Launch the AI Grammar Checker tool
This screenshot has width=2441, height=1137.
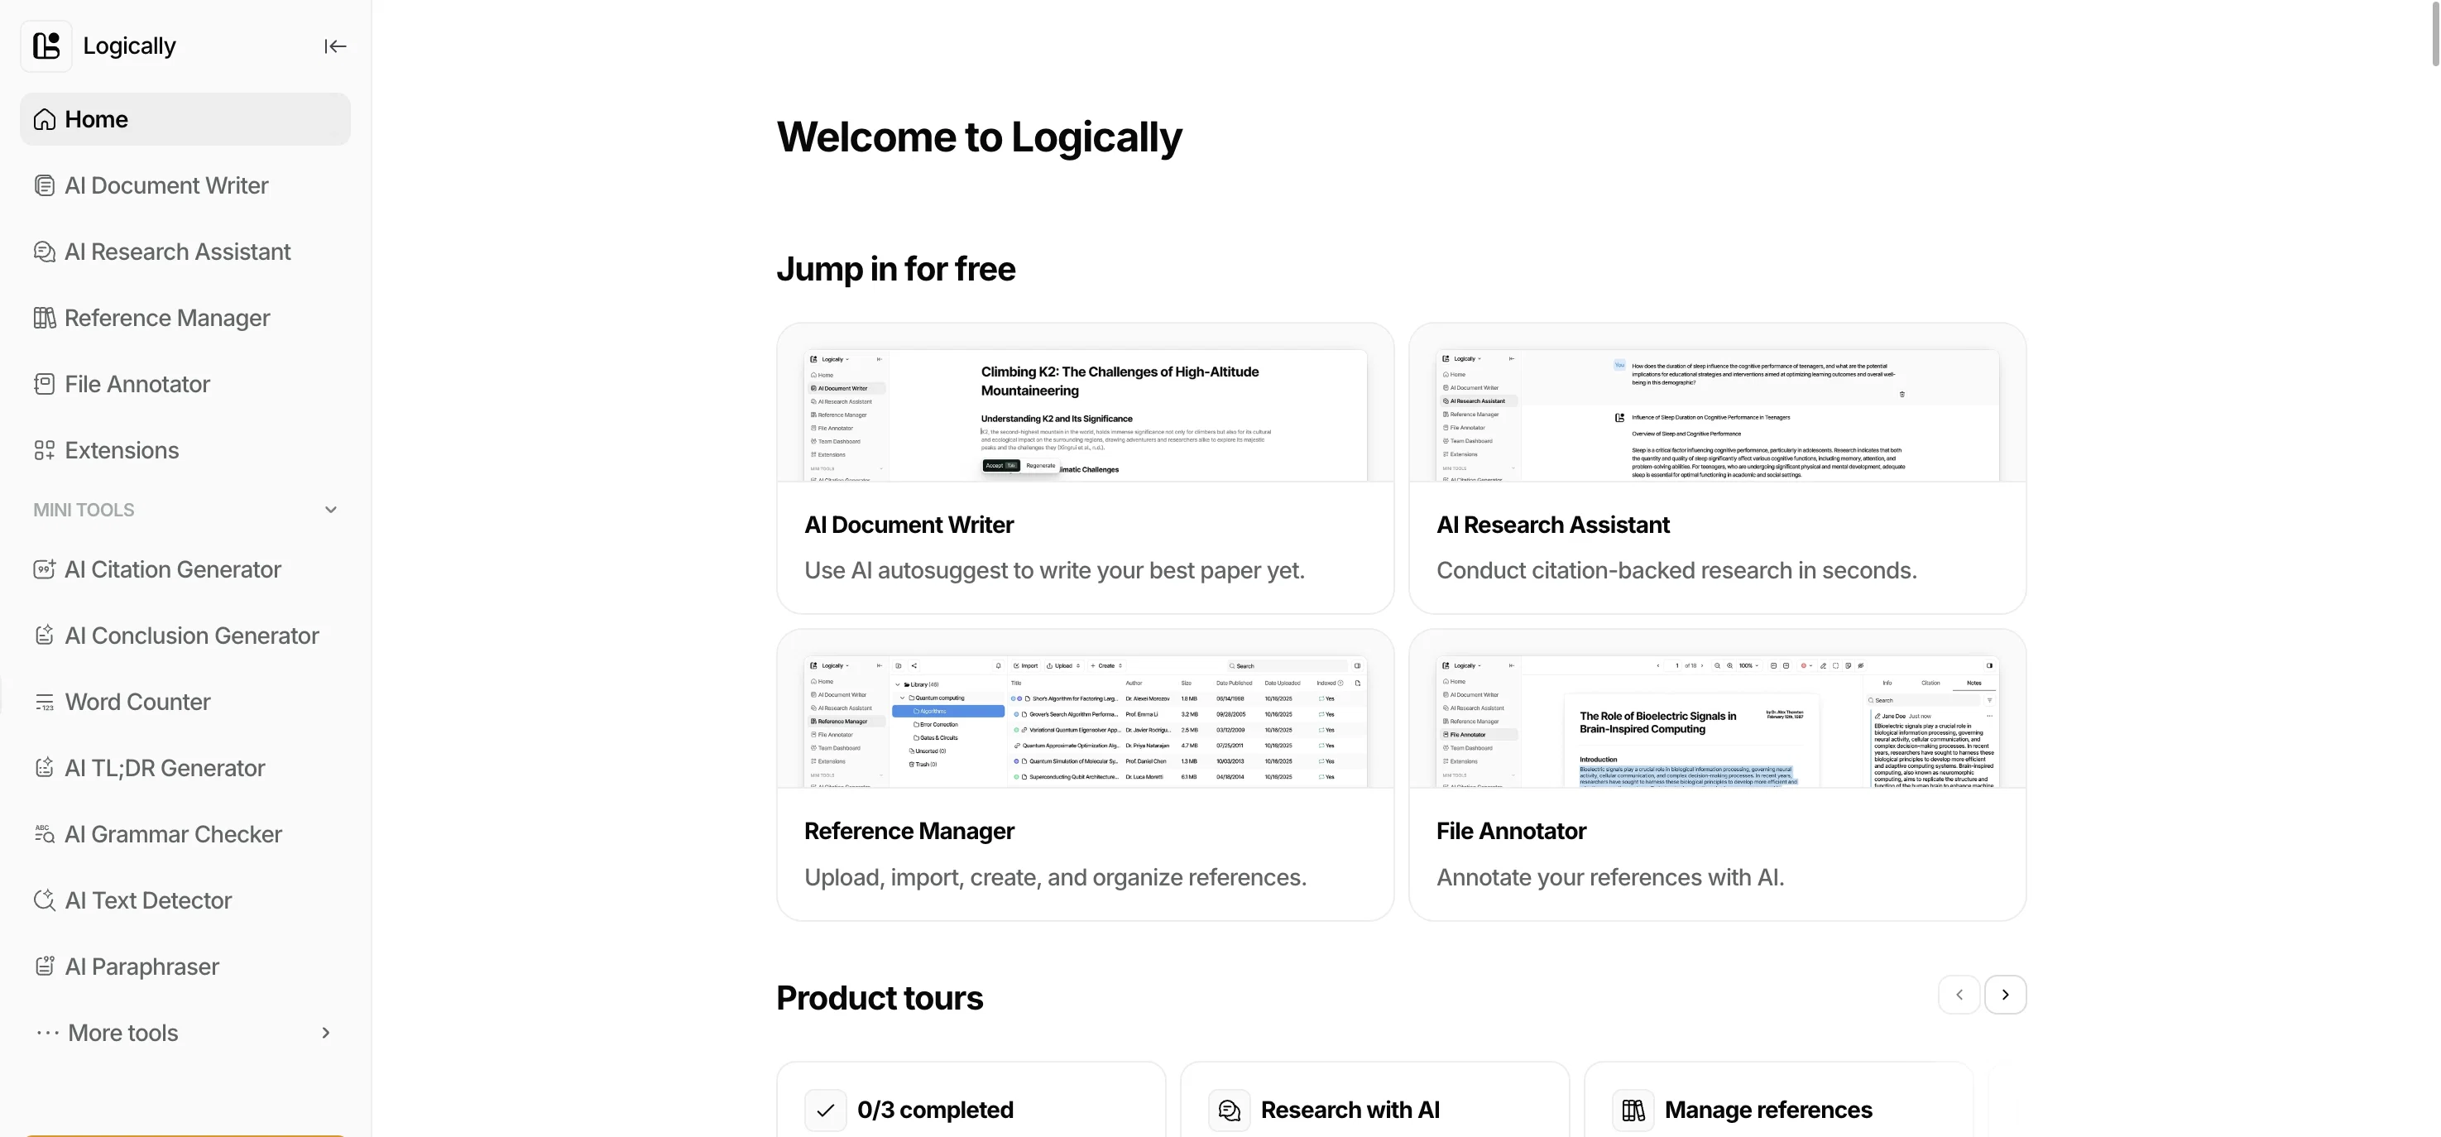[185, 835]
